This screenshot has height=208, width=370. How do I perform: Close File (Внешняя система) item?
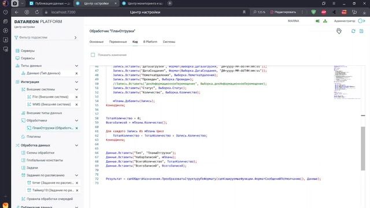[x=76, y=97]
